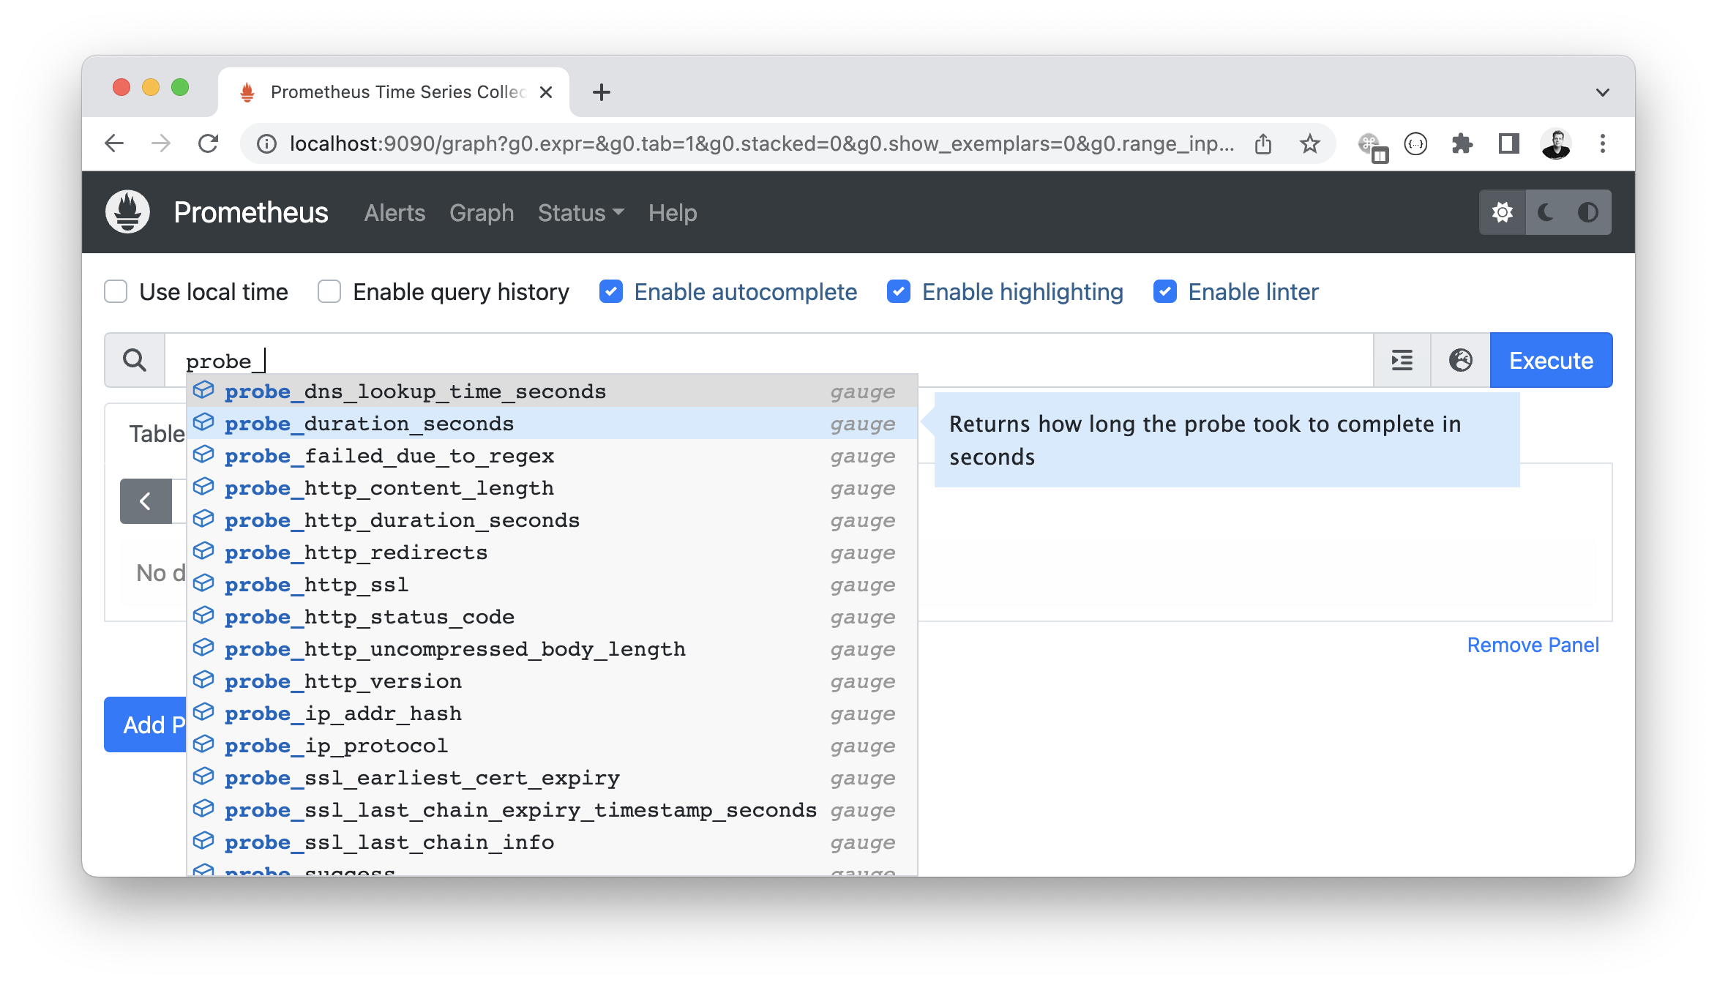Disable the highlighting checkbox

[x=899, y=291]
